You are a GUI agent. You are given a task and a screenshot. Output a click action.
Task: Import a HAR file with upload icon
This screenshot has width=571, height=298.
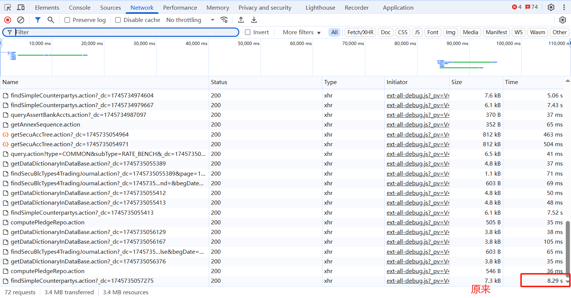241,20
